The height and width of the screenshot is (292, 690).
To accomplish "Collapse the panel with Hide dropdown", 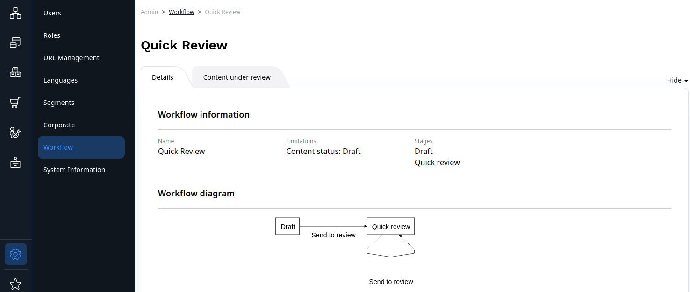I will pos(677,80).
